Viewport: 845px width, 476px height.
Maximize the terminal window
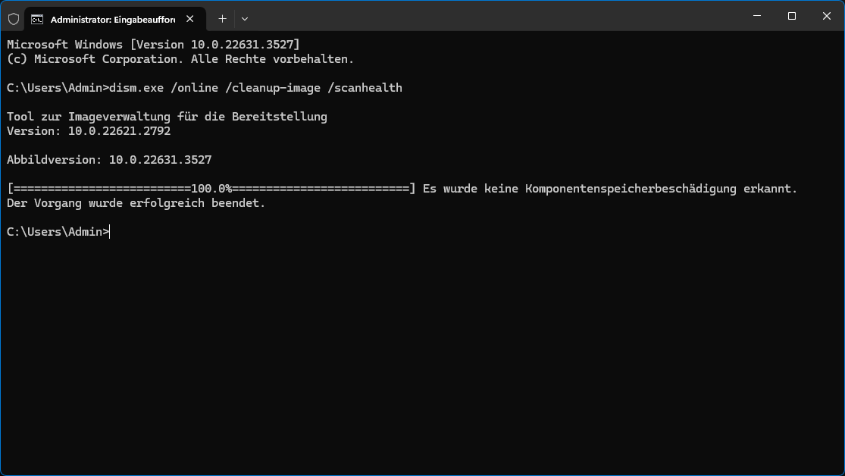[x=792, y=16]
